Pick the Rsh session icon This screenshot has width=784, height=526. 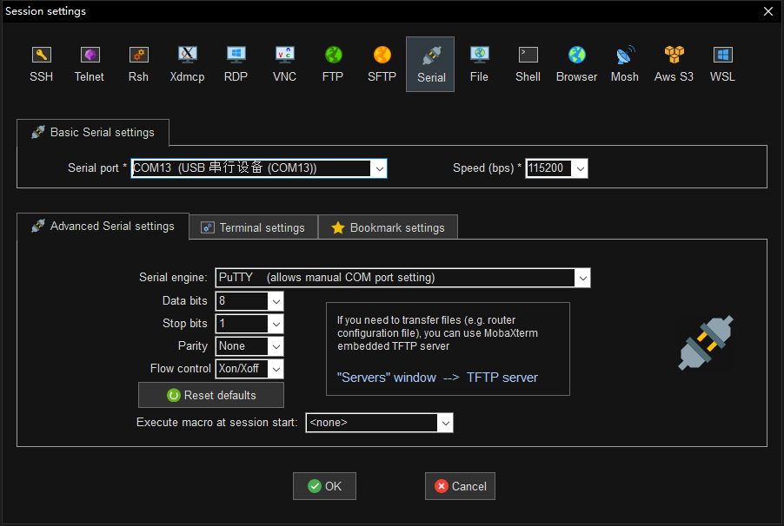click(x=138, y=64)
